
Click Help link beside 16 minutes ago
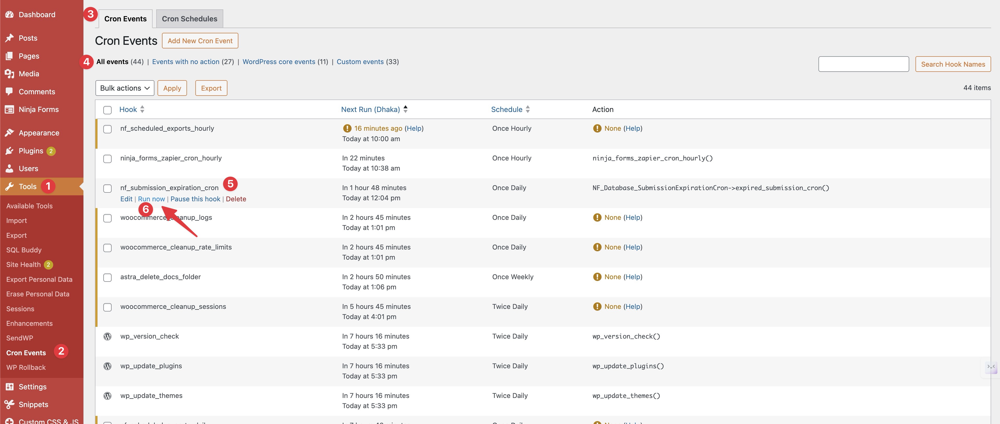414,128
